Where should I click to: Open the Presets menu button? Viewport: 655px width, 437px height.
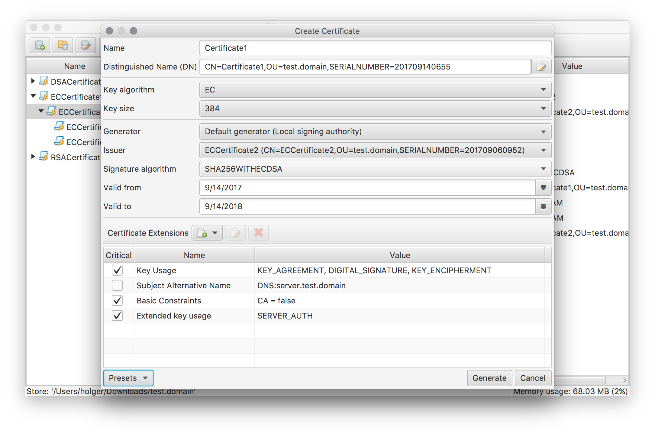128,378
